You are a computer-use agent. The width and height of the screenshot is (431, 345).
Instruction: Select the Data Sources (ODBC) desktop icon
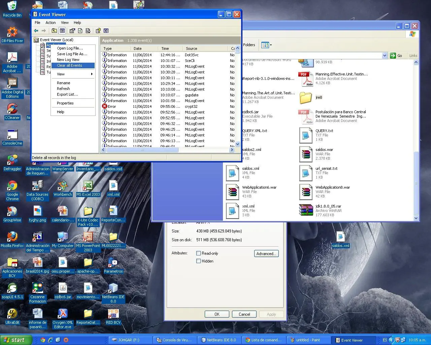[37, 190]
